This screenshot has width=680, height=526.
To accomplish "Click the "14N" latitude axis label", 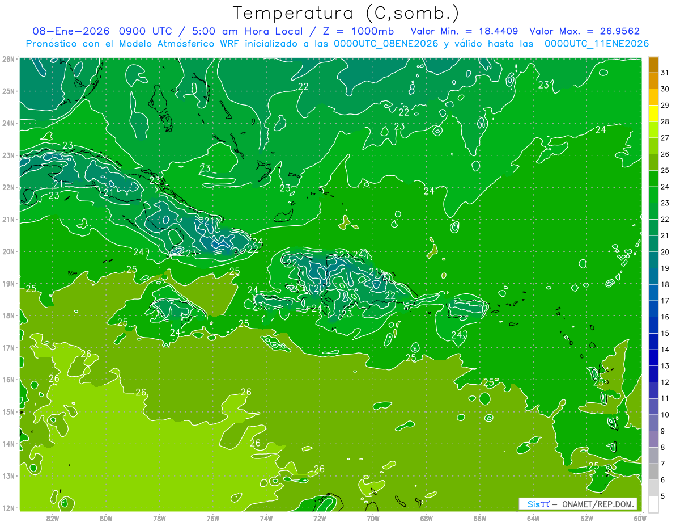I will point(8,444).
